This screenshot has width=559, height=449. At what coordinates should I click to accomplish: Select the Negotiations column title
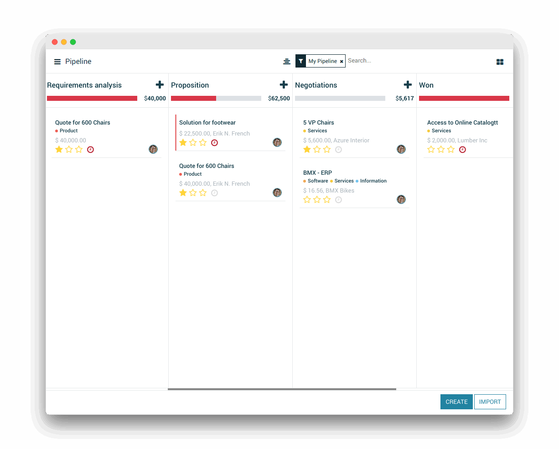pyautogui.click(x=316, y=85)
